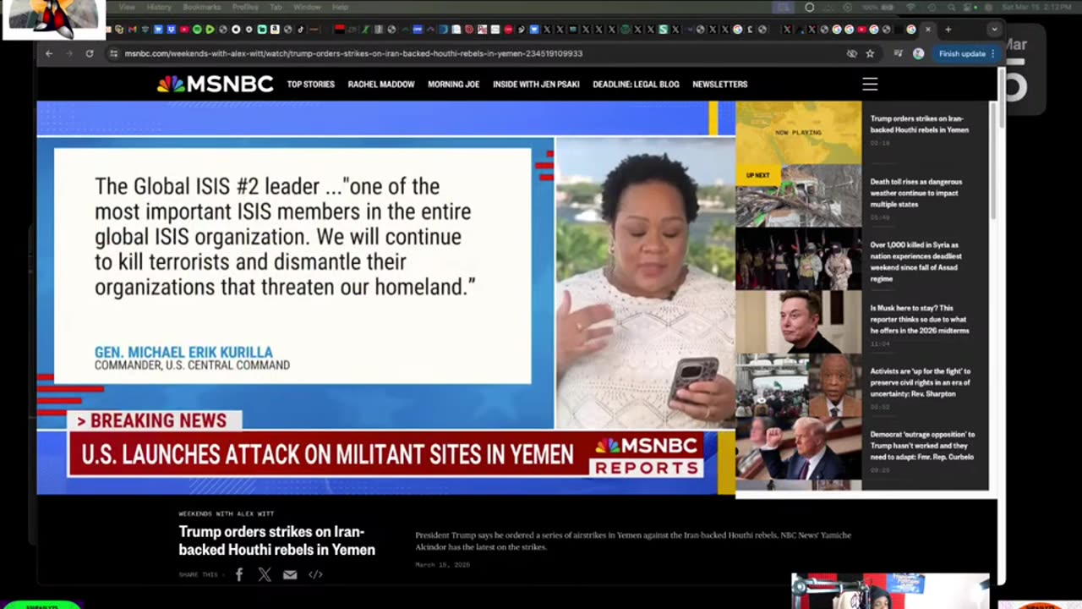Go to Inside with Jen Psaki
Viewport: 1082px width, 609px height.
[536, 85]
